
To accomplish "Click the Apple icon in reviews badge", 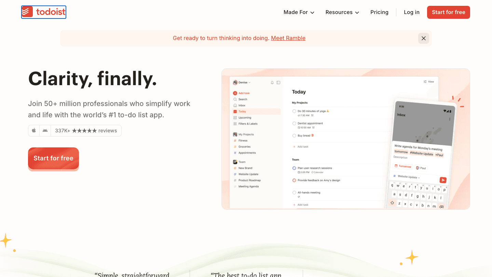I will pyautogui.click(x=34, y=131).
